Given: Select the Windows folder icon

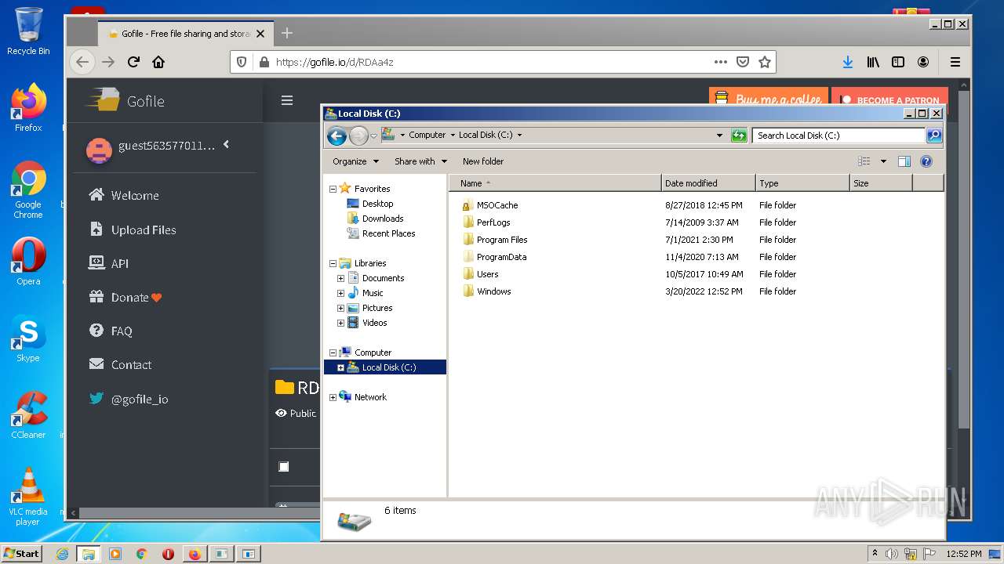Looking at the screenshot, I should click(x=468, y=291).
